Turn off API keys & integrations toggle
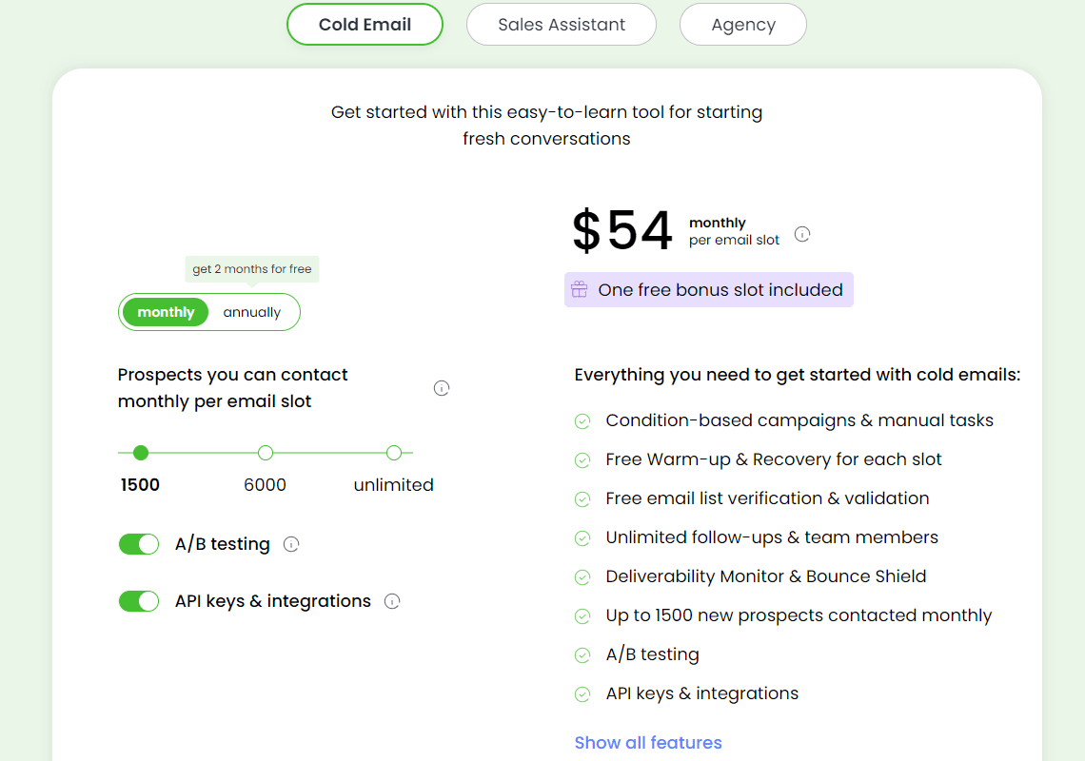The height and width of the screenshot is (761, 1085). point(139,601)
